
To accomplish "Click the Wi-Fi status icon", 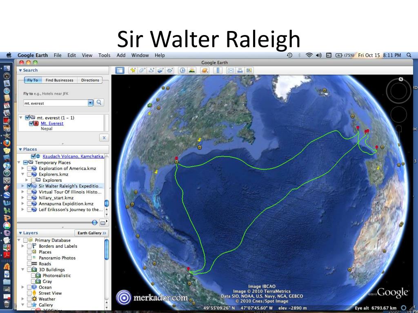I will coord(309,55).
